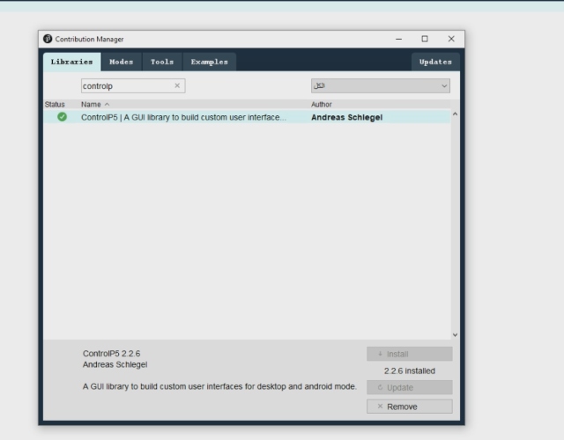Click the scrollbar down arrow
This screenshot has height=440, width=564.
[455, 334]
